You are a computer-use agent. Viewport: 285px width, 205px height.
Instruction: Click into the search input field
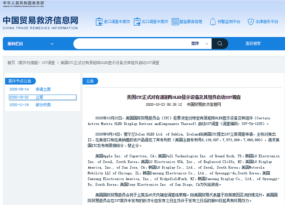click(x=132, y=44)
